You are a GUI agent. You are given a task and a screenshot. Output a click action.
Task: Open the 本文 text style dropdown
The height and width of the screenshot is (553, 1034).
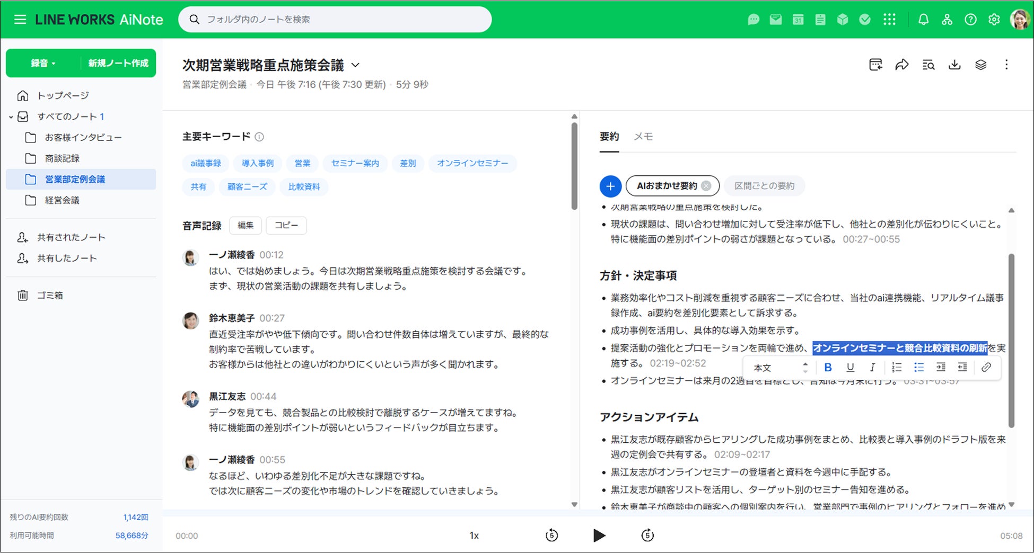point(780,368)
